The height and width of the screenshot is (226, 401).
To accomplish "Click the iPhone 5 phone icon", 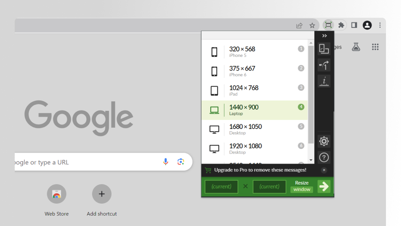I will click(x=214, y=52).
